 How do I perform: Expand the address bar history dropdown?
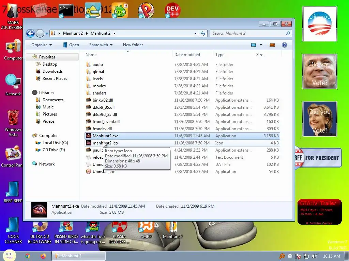pyautogui.click(x=195, y=33)
